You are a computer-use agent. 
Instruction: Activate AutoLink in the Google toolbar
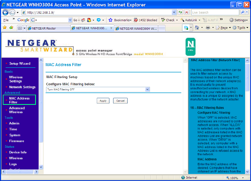click(189, 20)
